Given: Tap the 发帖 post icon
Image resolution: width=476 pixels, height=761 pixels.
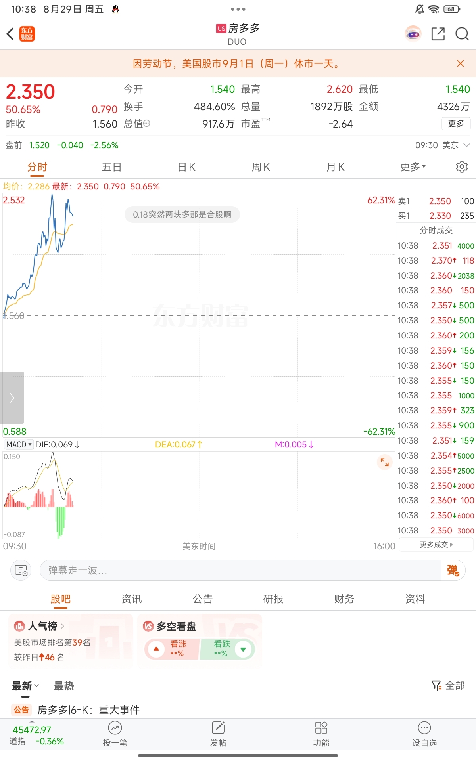Looking at the screenshot, I should pos(218,734).
